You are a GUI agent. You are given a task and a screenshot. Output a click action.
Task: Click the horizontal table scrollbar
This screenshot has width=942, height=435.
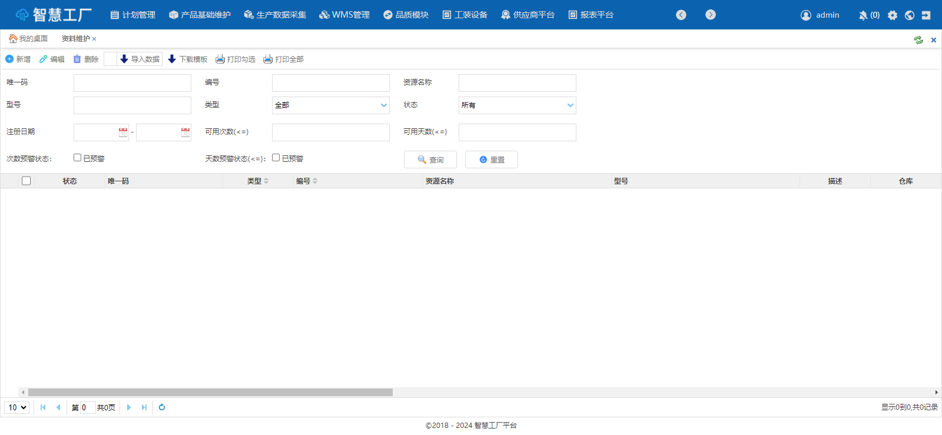click(x=210, y=392)
